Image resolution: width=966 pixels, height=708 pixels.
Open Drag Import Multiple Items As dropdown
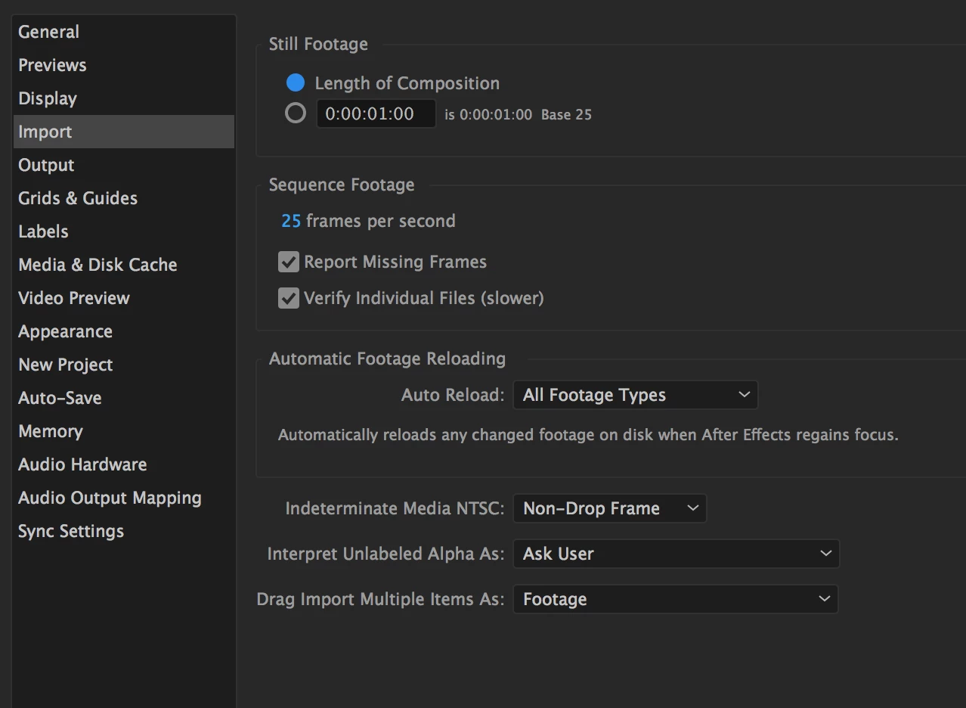coord(676,599)
